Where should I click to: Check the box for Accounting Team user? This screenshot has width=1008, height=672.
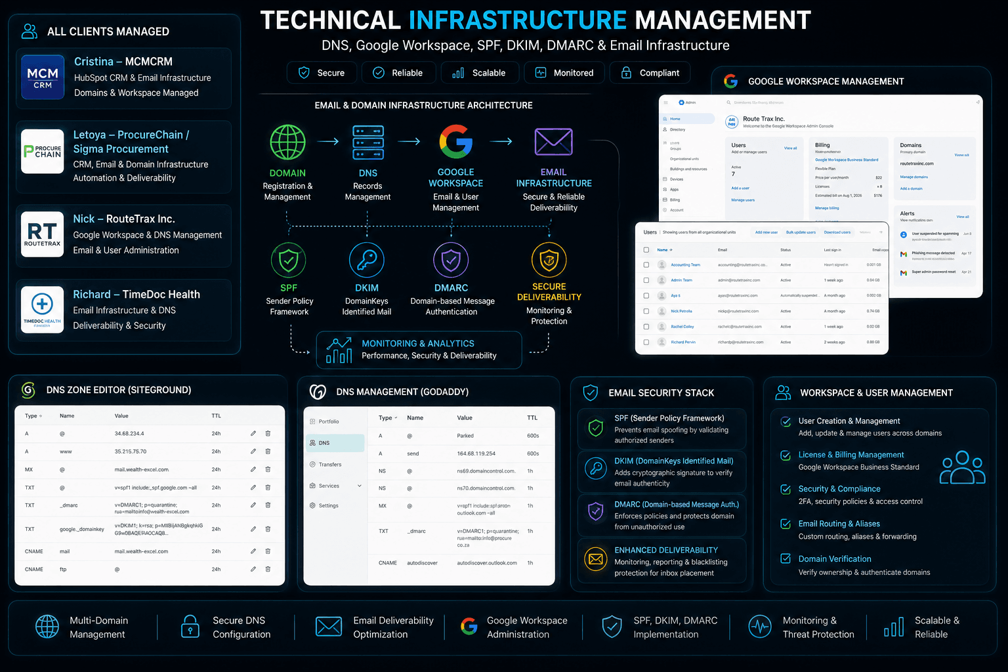click(646, 264)
